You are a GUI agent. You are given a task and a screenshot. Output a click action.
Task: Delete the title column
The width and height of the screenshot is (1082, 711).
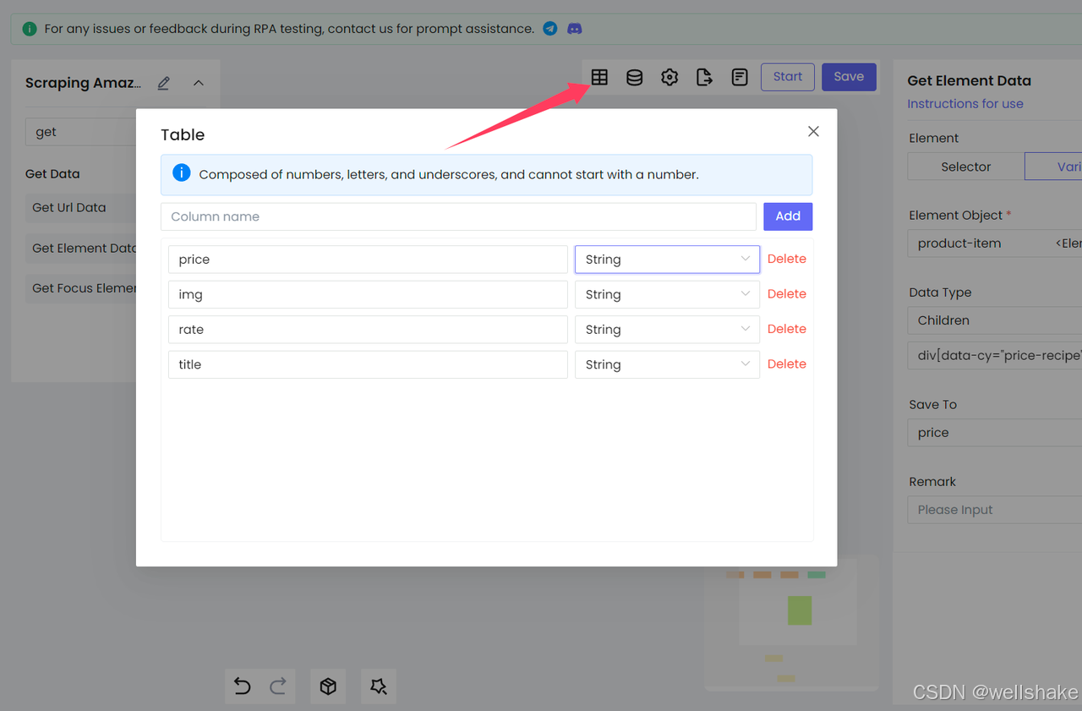(787, 364)
